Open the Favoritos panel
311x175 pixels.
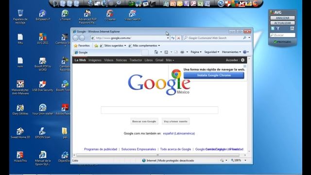click(82, 46)
